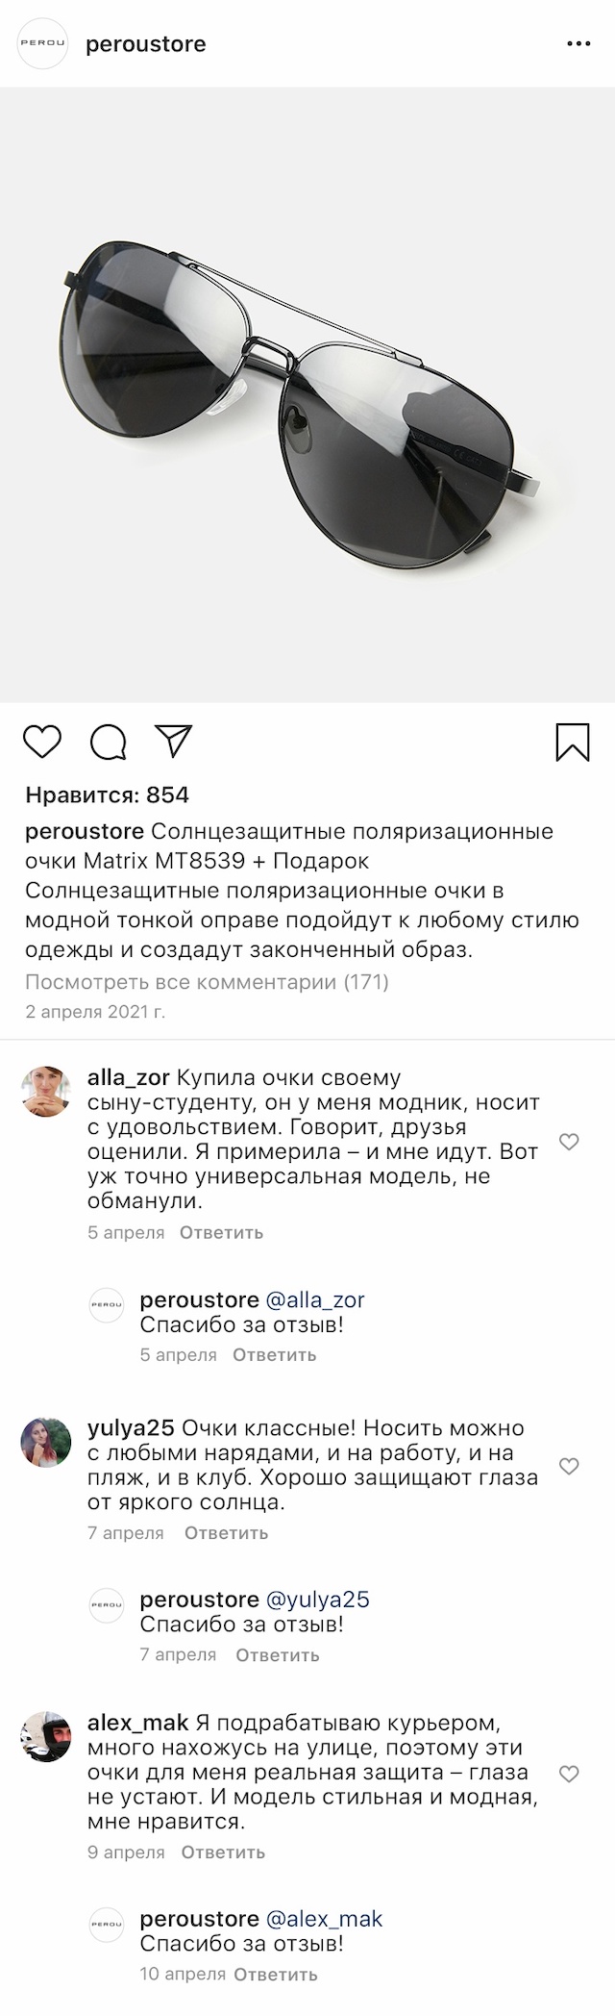Open alex_mak's profile avatar
Viewport: 615px width, 2016px height.
click(x=46, y=1736)
